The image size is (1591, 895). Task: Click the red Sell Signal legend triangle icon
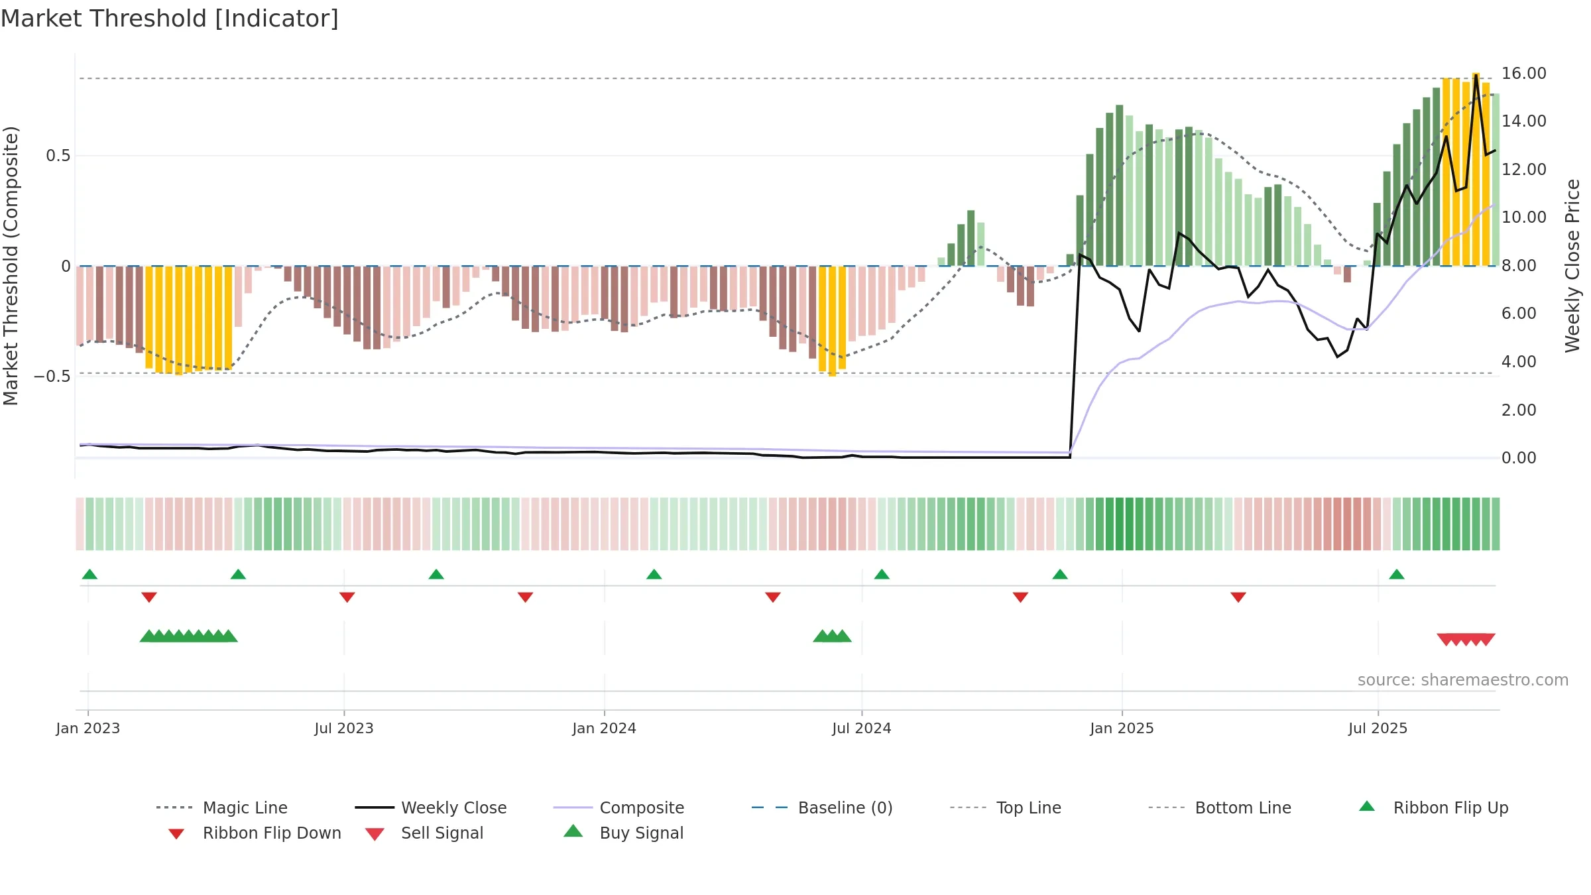coord(375,834)
